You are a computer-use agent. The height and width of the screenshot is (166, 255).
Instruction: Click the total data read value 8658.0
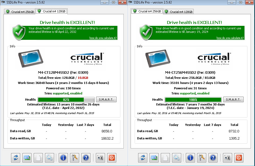click(107, 131)
